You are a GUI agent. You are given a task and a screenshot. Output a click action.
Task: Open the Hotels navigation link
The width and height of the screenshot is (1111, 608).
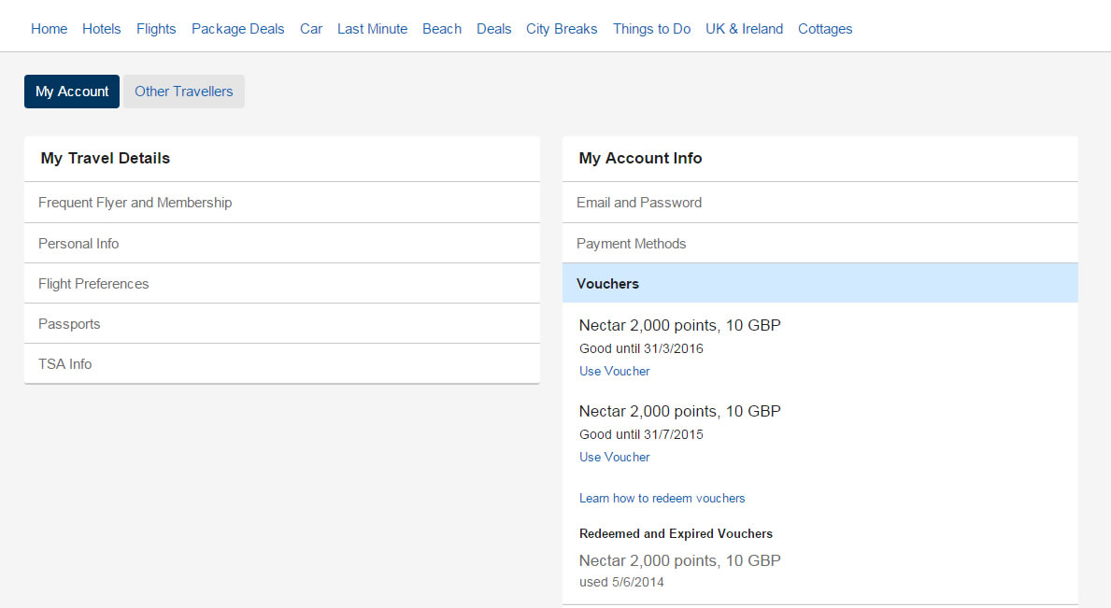click(101, 29)
